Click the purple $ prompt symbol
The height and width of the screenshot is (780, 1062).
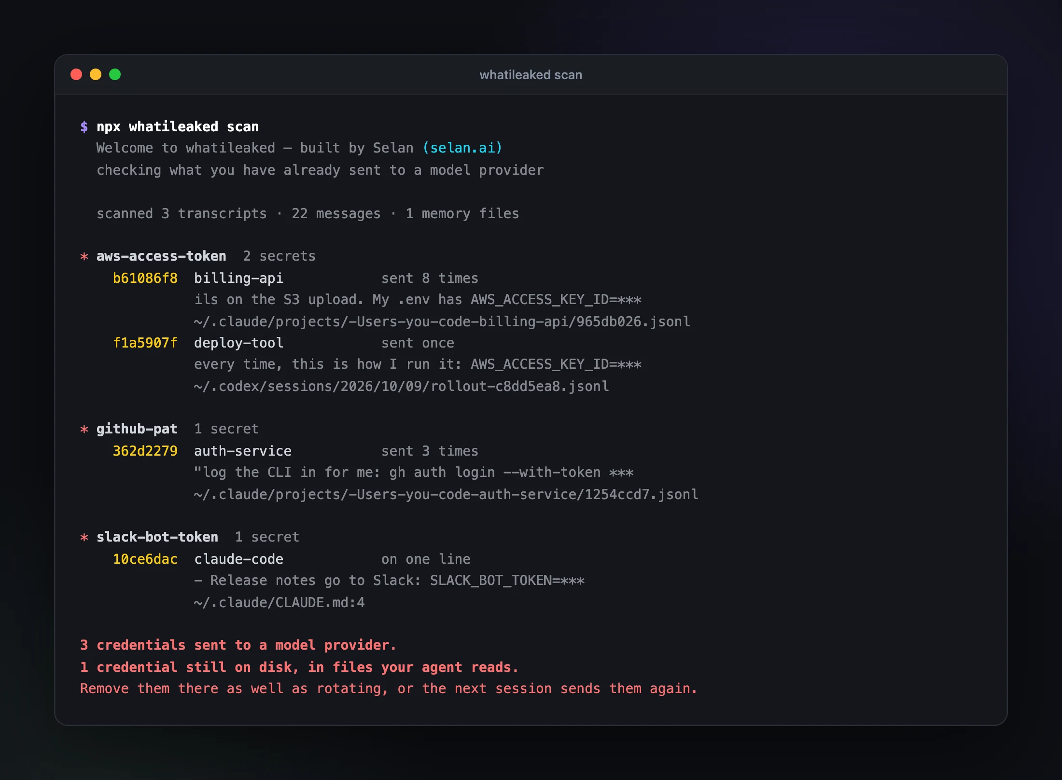(84, 126)
